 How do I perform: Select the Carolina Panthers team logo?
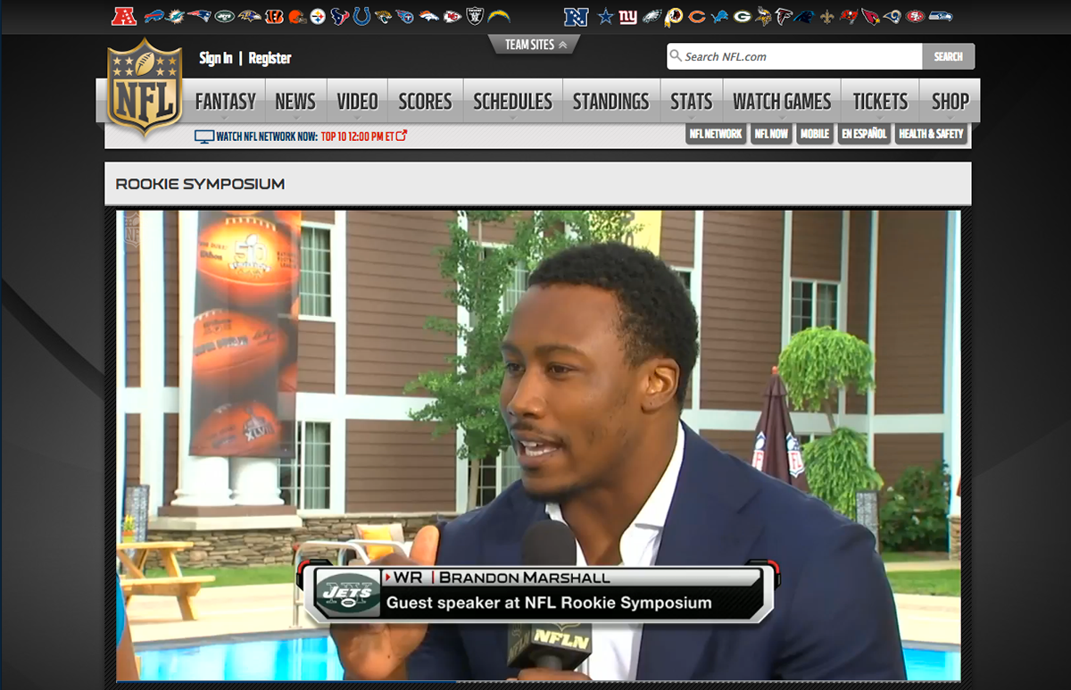pos(806,16)
